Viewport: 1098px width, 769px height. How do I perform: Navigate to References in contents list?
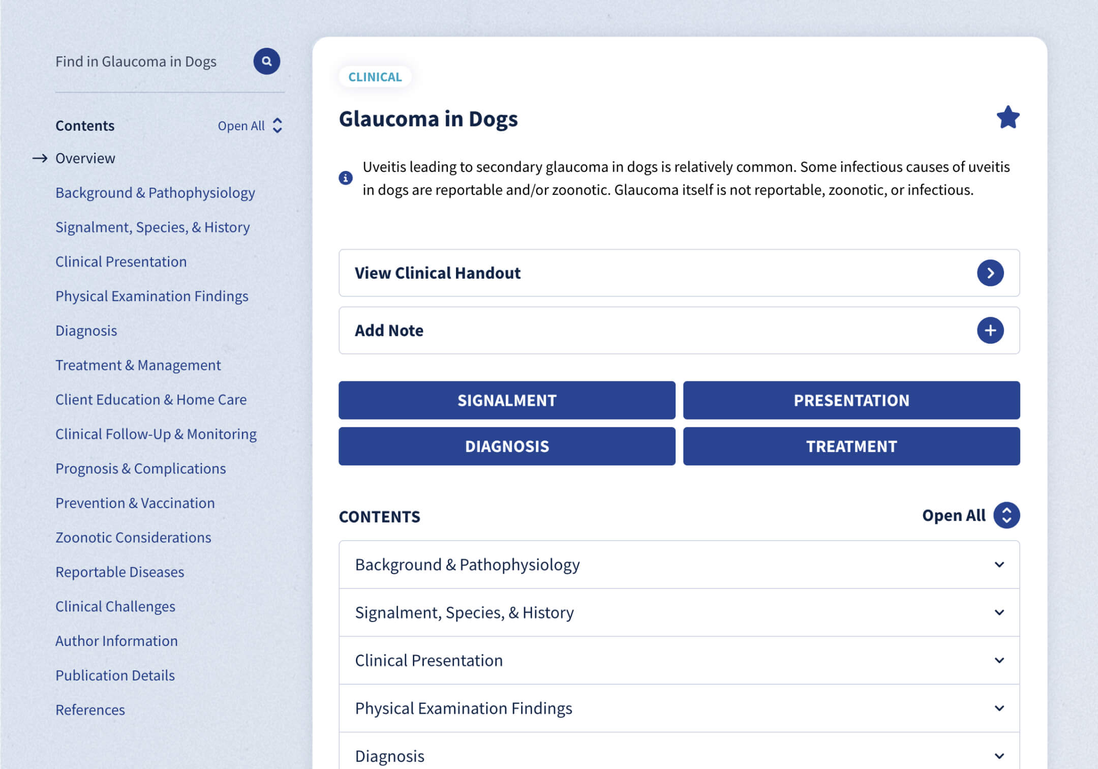90,710
